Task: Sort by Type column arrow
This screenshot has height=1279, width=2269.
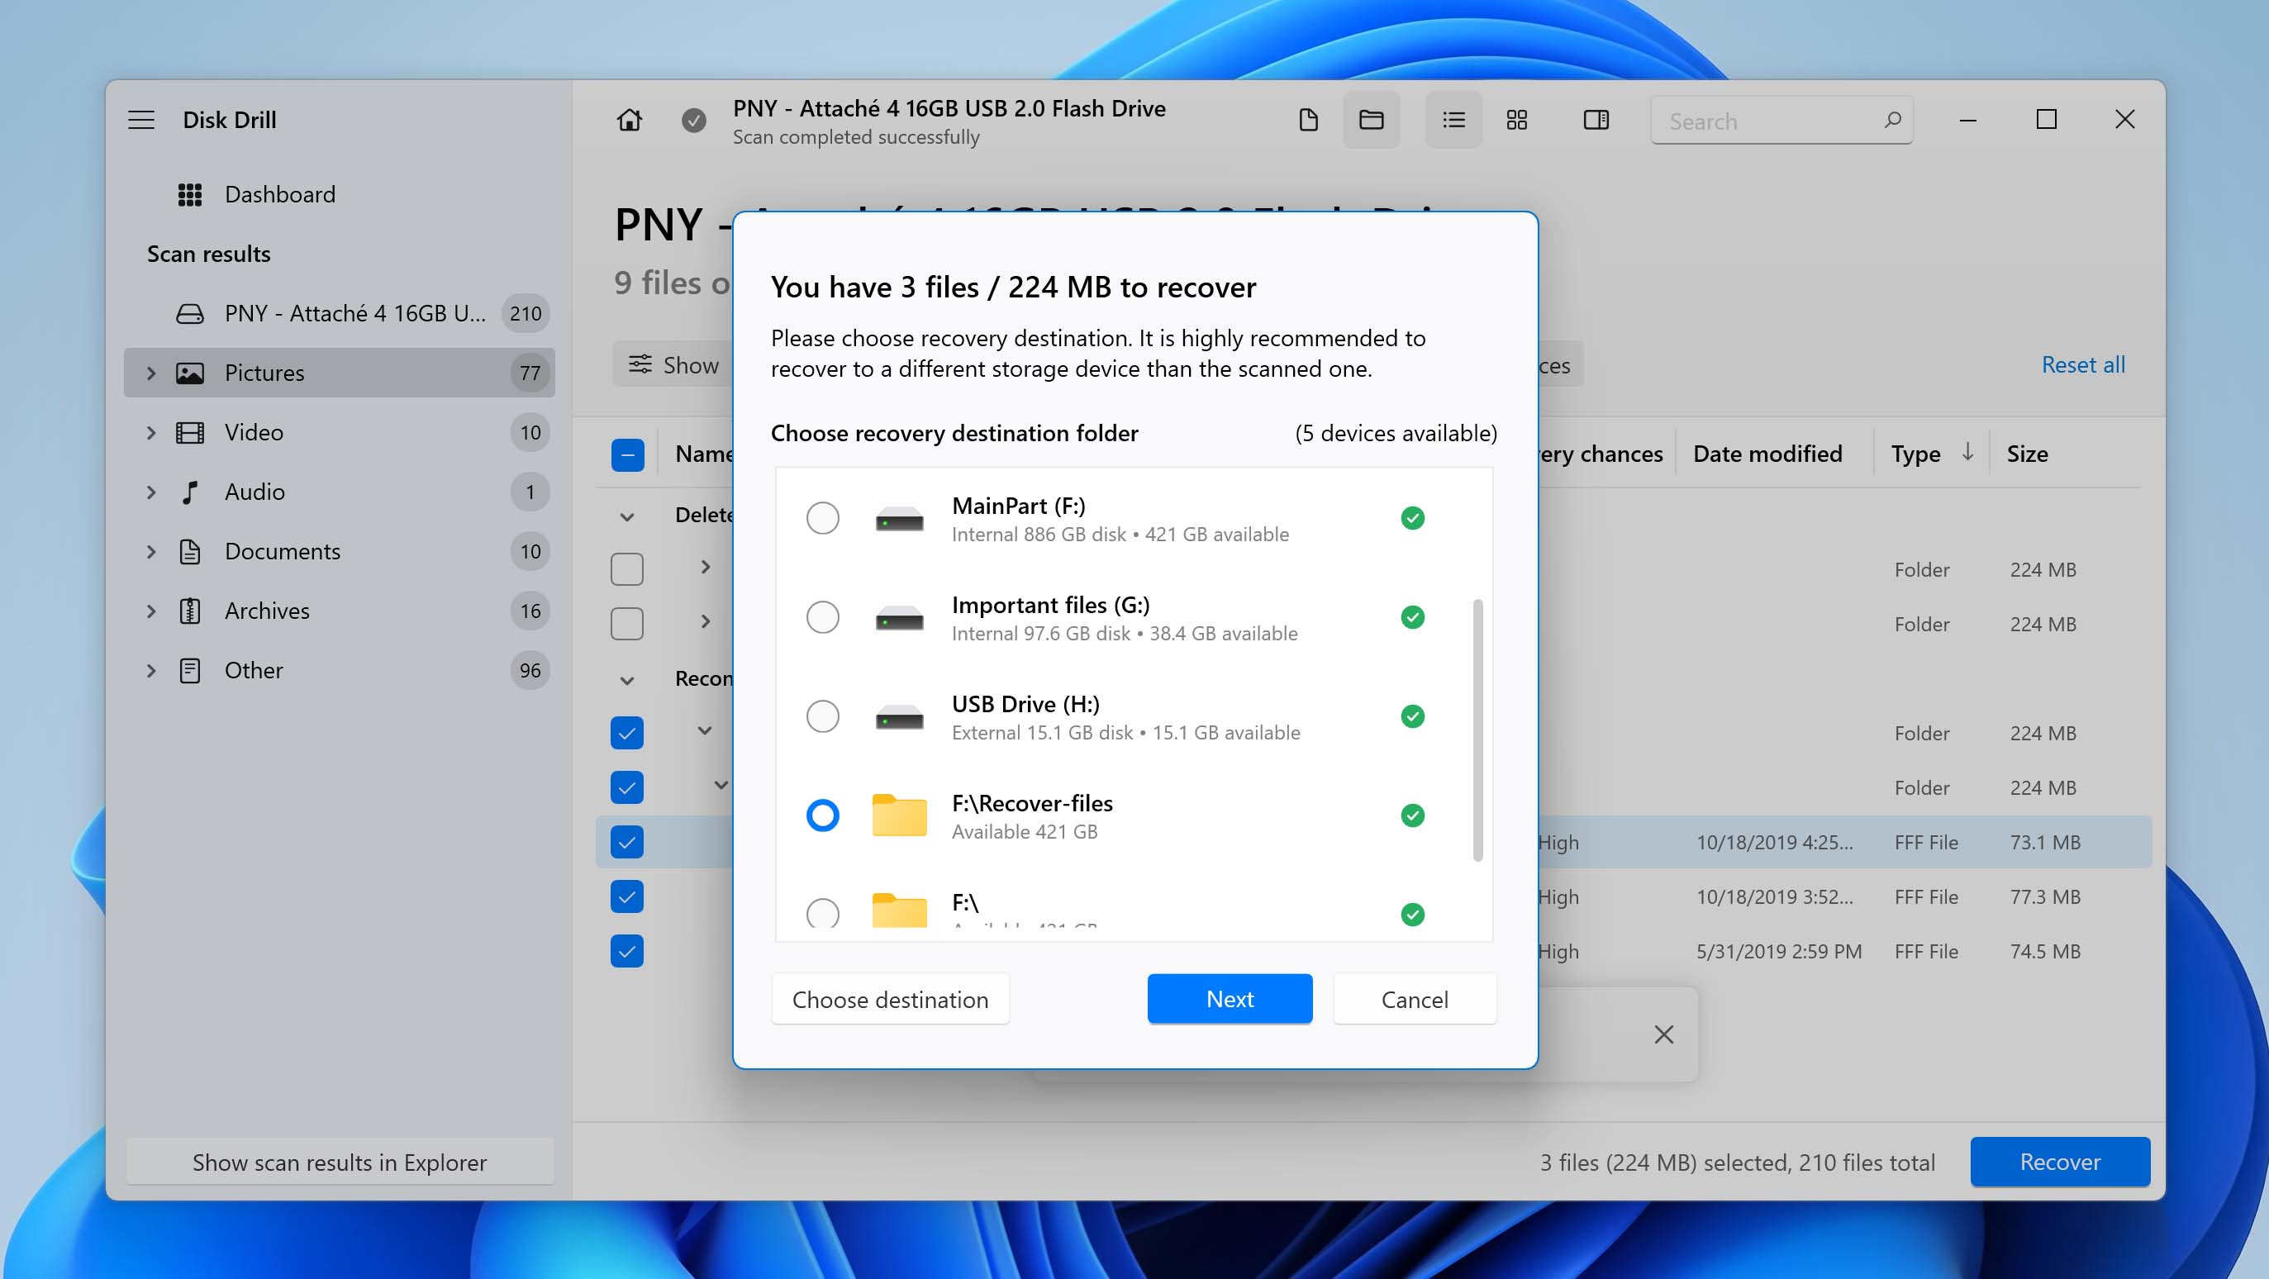Action: [1967, 452]
